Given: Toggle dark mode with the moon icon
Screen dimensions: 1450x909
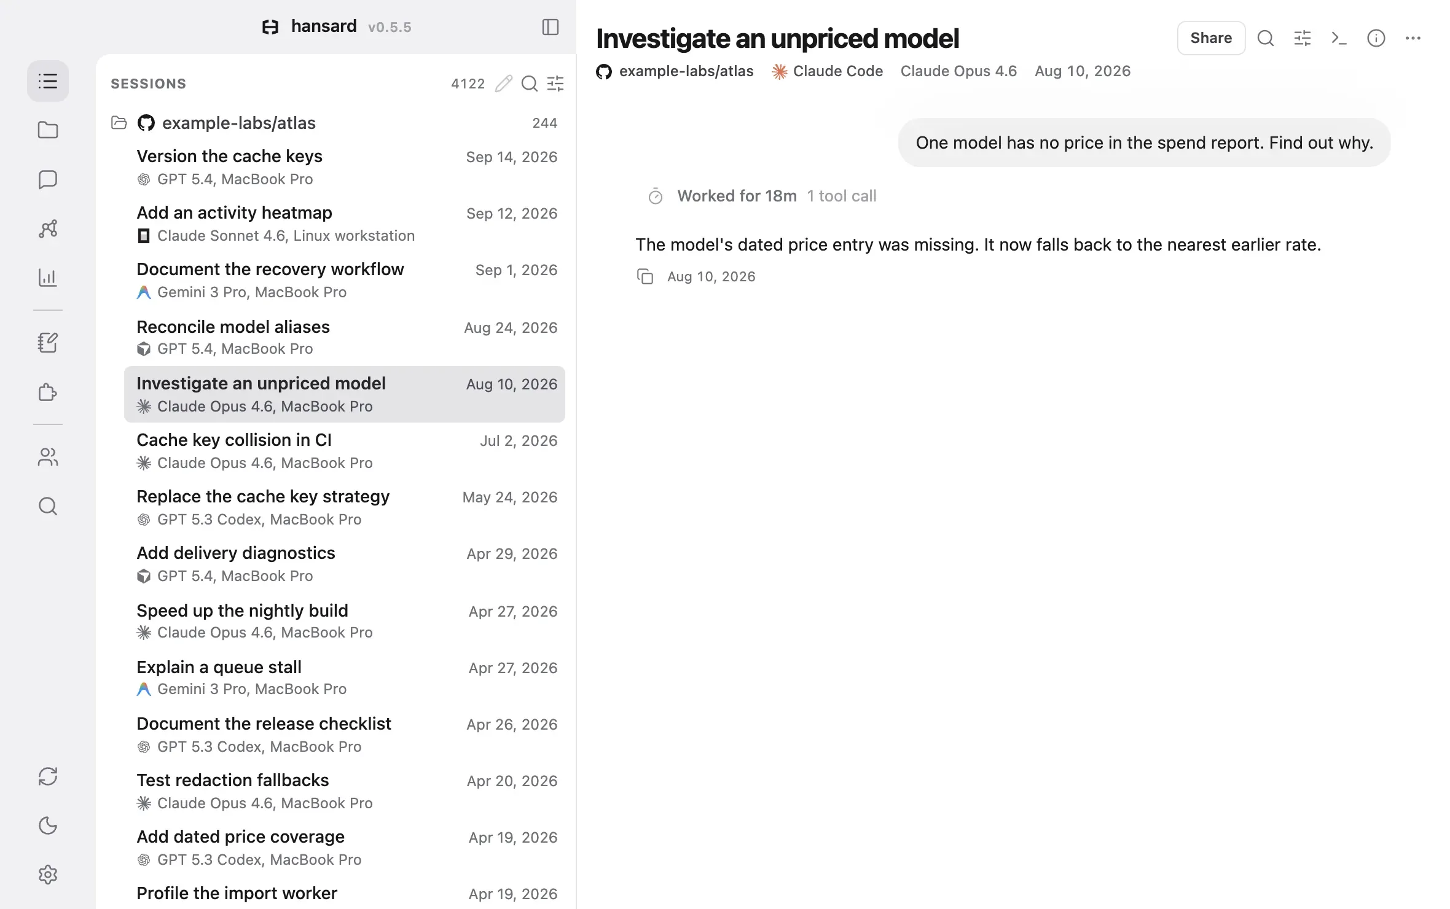Looking at the screenshot, I should 48,825.
